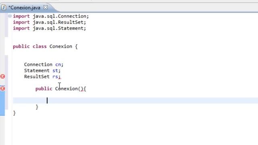The image size is (258, 145).
Task: Click the error marker beside public Conexion() line
Action: pyautogui.click(x=2, y=89)
